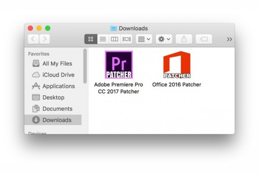Viewport: 259px width, 173px height.
Task: Click the Share toolbar button
Action: click(x=184, y=39)
